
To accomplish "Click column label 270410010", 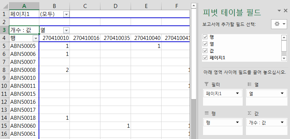I will pos(54,38).
